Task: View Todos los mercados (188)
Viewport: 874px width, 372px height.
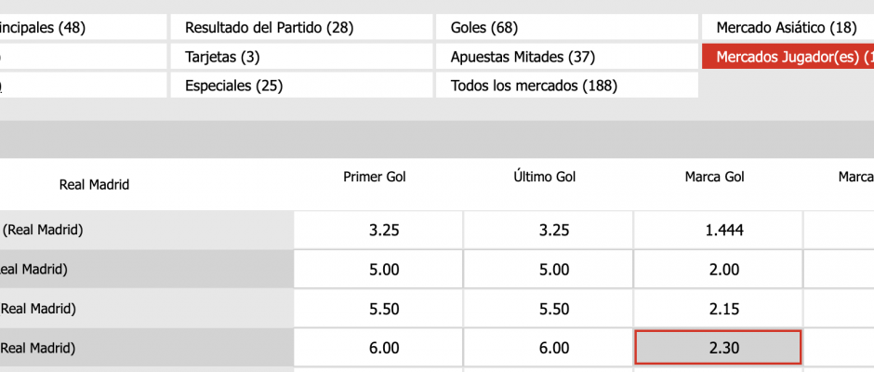Action: [566, 86]
